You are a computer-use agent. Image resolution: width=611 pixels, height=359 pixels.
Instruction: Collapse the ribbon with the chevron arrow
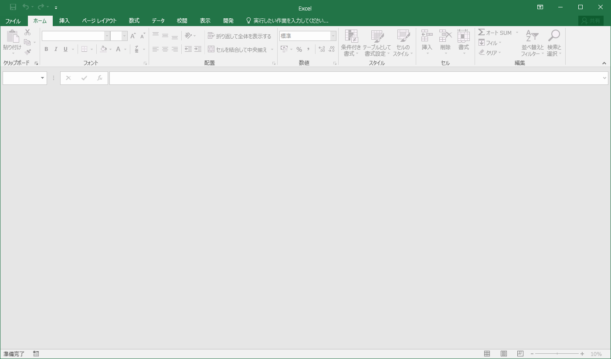604,63
